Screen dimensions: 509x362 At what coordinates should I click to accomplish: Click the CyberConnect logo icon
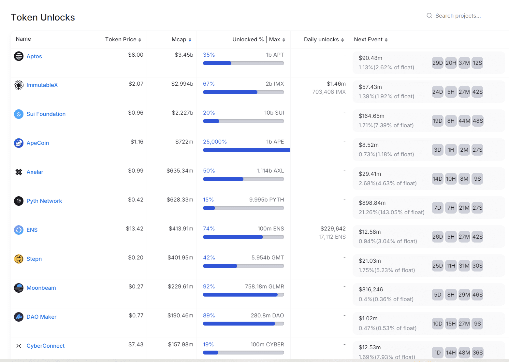click(x=19, y=346)
